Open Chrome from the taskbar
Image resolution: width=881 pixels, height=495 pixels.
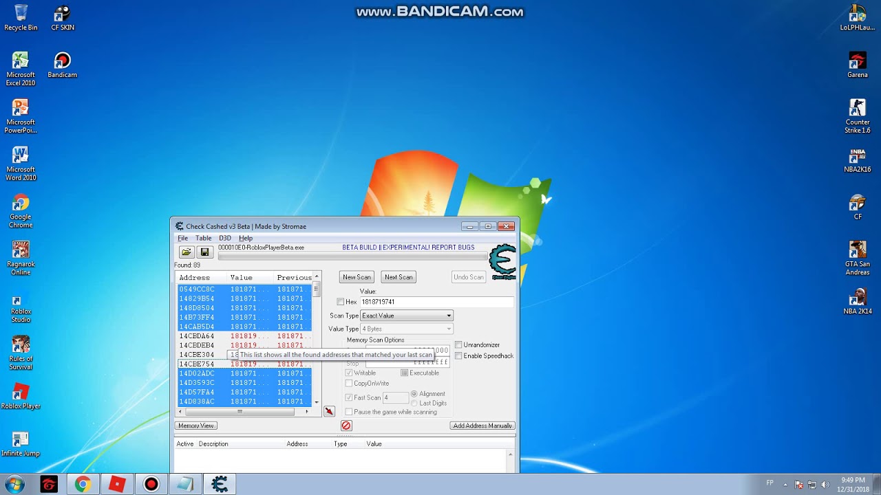pos(83,484)
